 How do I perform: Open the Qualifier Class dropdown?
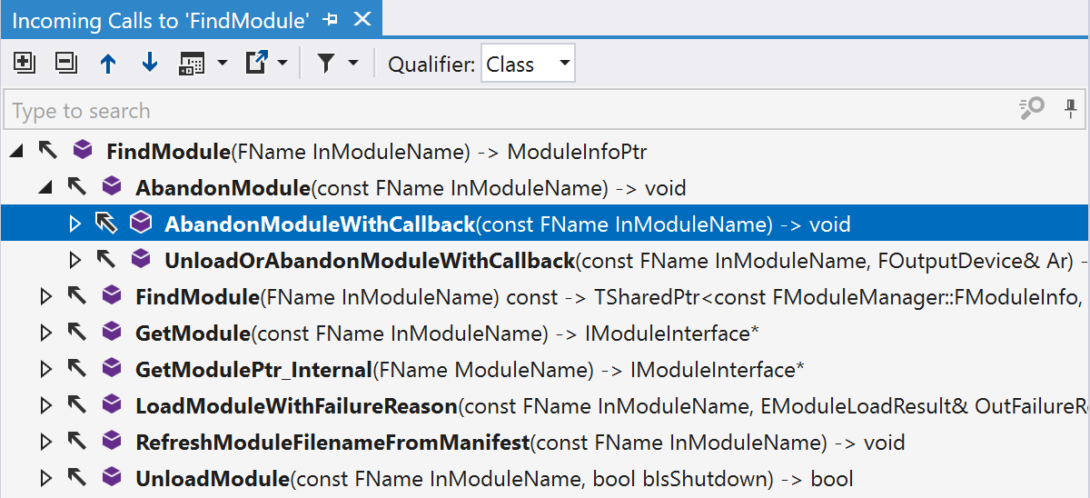coord(528,64)
